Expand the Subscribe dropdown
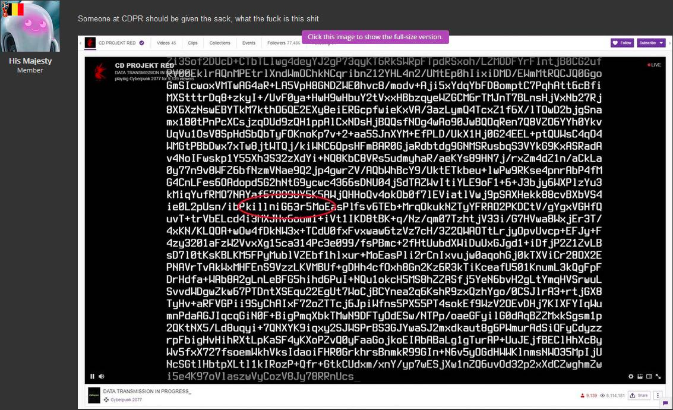 650,43
